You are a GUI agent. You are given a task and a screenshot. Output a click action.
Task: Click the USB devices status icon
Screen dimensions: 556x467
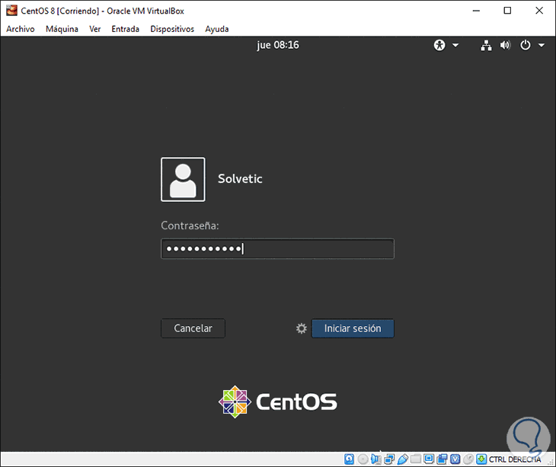pyautogui.click(x=402, y=459)
